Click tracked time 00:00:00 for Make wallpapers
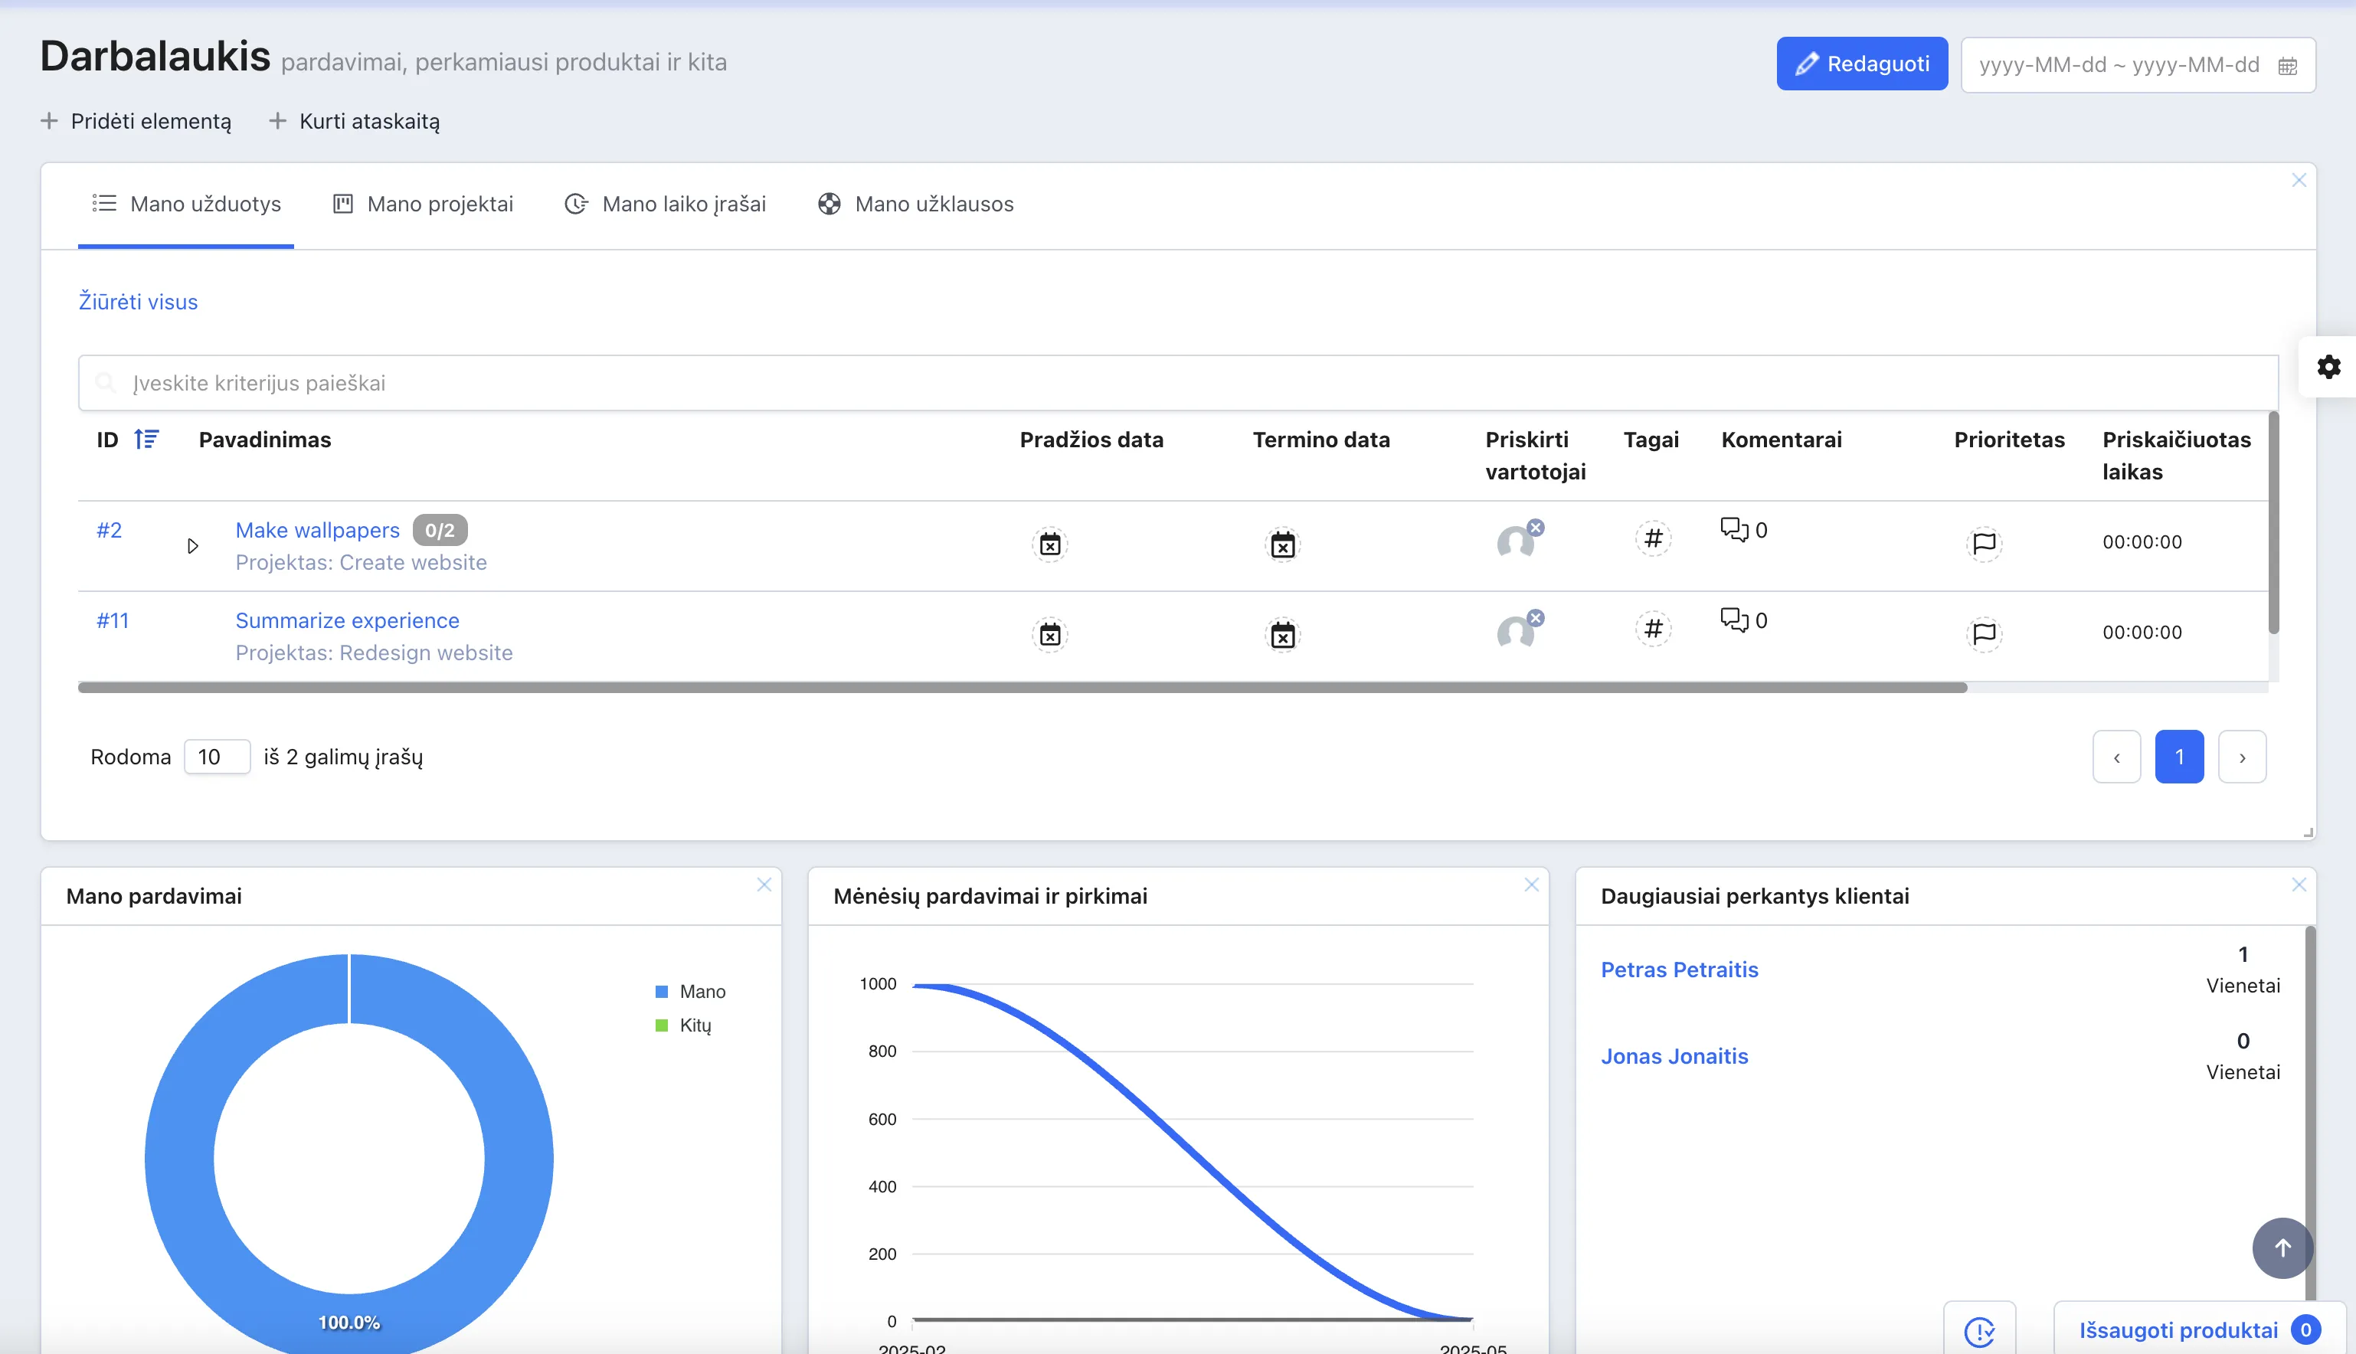Viewport: 2356px width, 1354px height. click(2142, 541)
